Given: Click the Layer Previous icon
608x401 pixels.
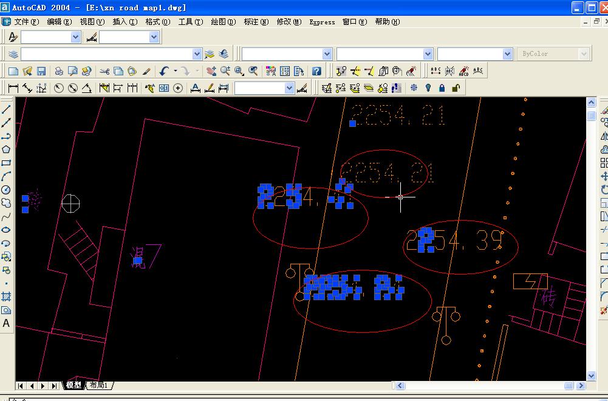Looking at the screenshot, I should pos(224,54).
